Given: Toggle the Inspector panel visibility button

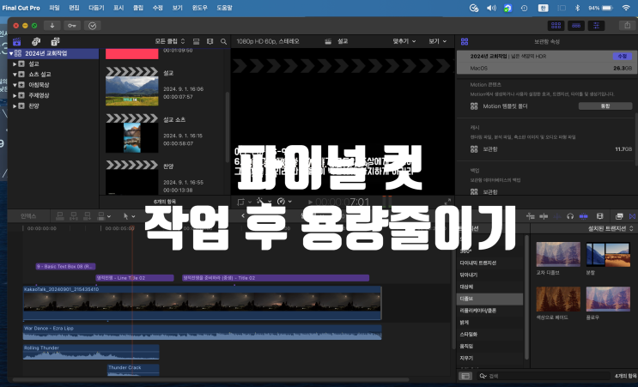Looking at the screenshot, I should (x=596, y=26).
